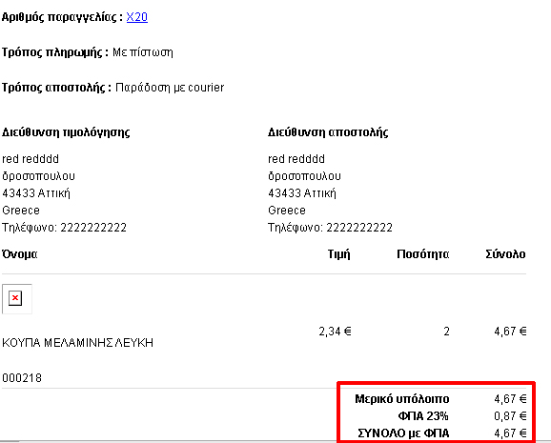
Task: Click VAT amount '0,87 €'
Action: [x=510, y=416]
